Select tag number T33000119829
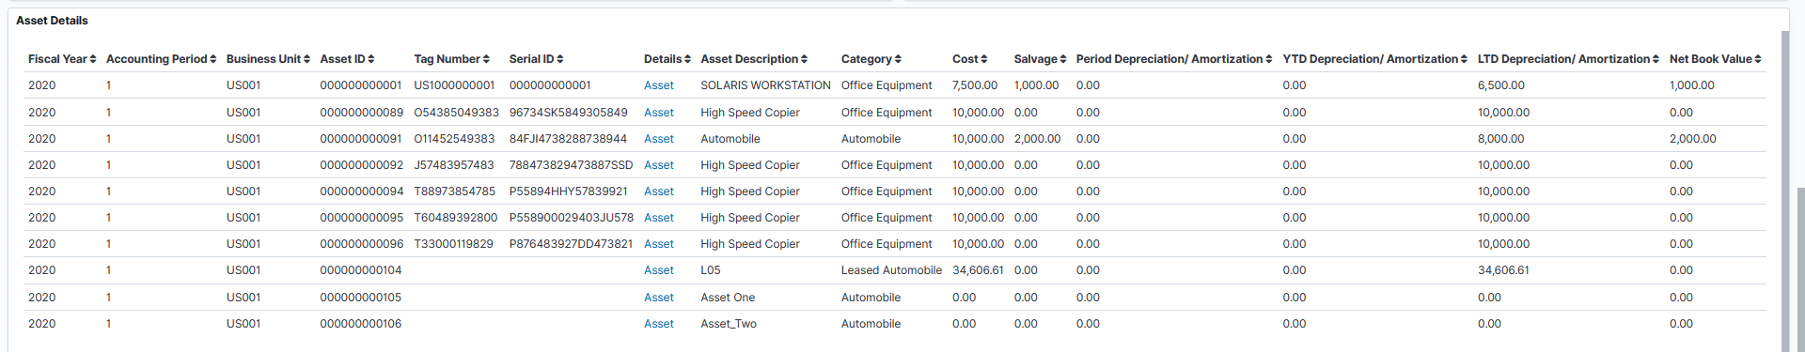The height and width of the screenshot is (352, 1805). coord(453,244)
